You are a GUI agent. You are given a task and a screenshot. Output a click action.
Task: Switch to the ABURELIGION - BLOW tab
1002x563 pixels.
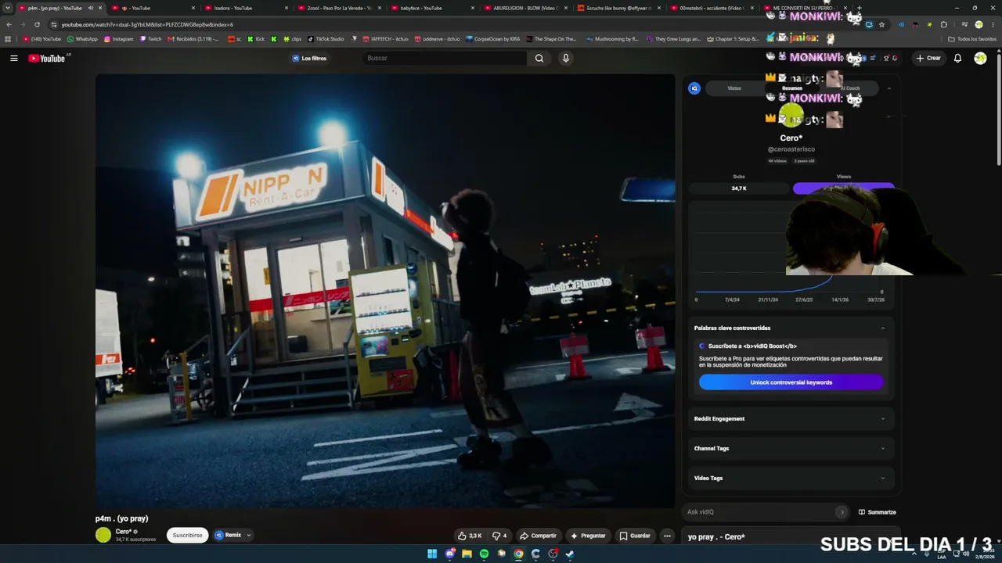coord(524,8)
